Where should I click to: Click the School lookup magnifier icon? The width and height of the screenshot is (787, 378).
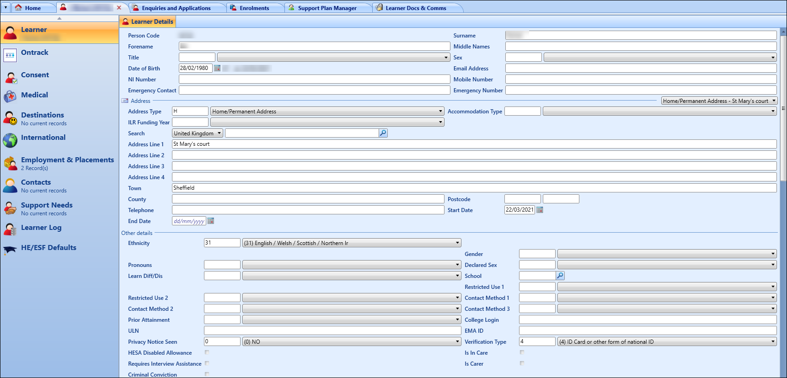(x=560, y=276)
